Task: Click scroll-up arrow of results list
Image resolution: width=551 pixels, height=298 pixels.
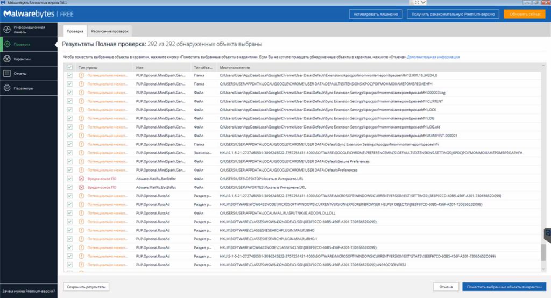Action: (x=543, y=66)
